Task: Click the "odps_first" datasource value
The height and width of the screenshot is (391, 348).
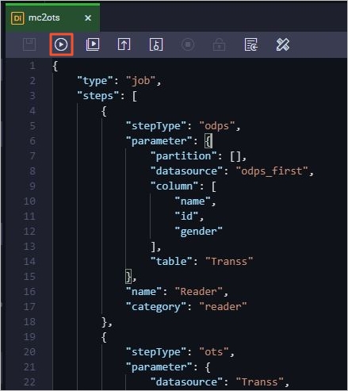Action: pos(272,171)
